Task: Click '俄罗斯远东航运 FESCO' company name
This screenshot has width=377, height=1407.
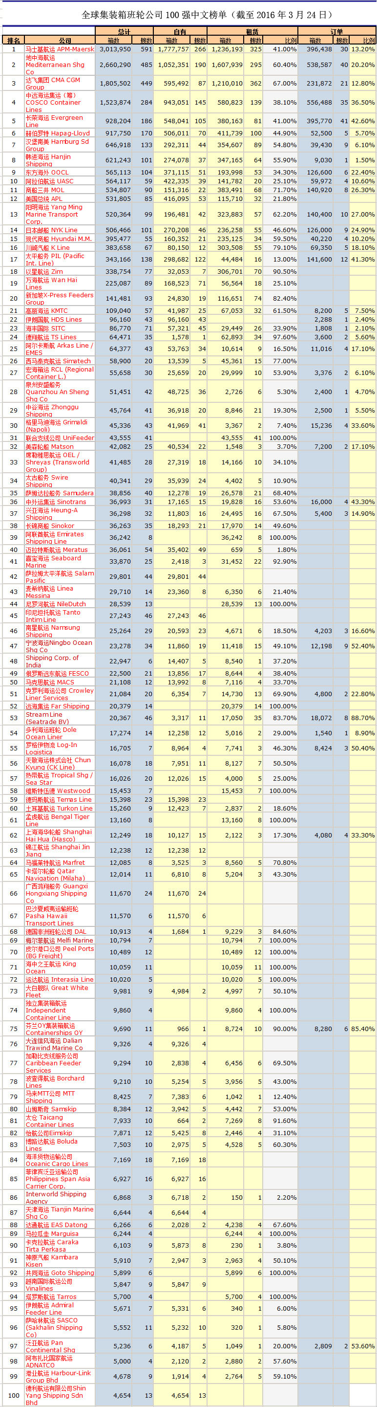Action: coord(57,674)
